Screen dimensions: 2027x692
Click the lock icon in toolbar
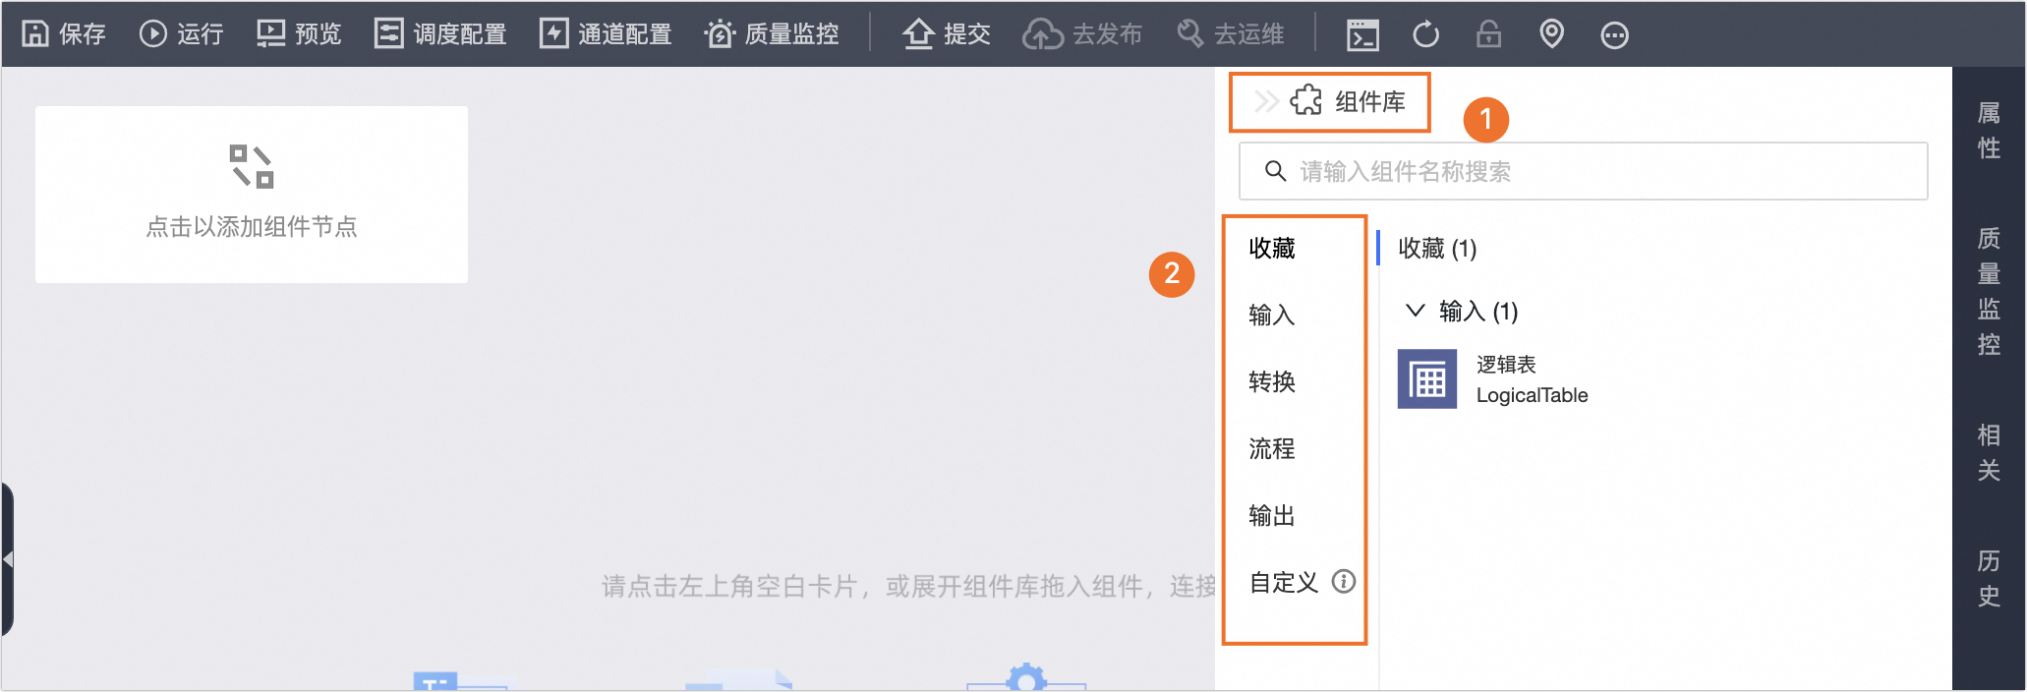(1488, 34)
